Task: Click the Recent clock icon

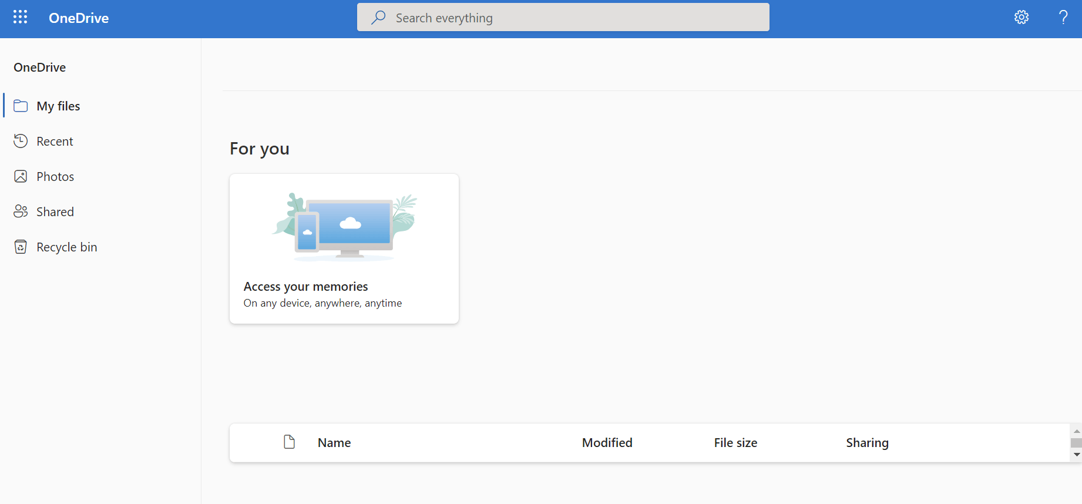Action: point(21,141)
